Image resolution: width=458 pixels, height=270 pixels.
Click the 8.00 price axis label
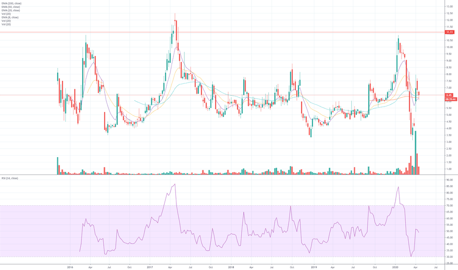449,75
